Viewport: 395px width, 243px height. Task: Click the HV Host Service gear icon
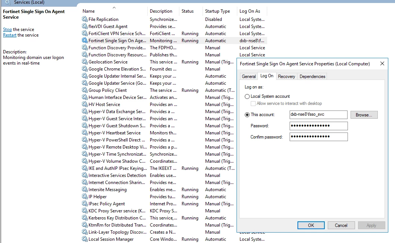[84, 104]
